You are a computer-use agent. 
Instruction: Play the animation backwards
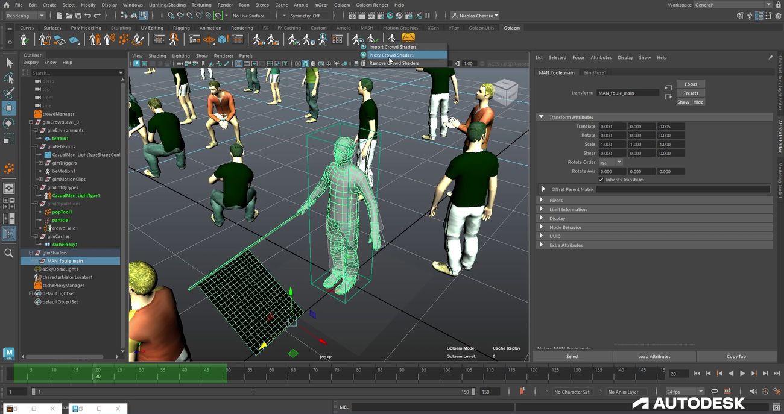click(731, 374)
